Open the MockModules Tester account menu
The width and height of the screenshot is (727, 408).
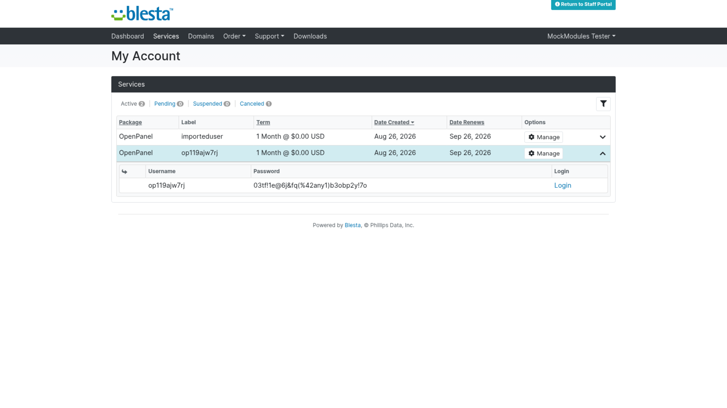[581, 36]
